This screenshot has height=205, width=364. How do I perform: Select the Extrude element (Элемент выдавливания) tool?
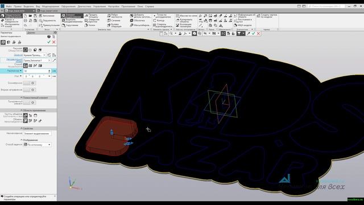click(x=72, y=16)
